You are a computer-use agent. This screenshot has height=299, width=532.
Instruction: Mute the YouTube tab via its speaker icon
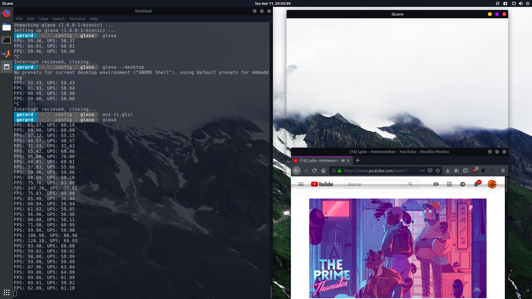(x=344, y=161)
